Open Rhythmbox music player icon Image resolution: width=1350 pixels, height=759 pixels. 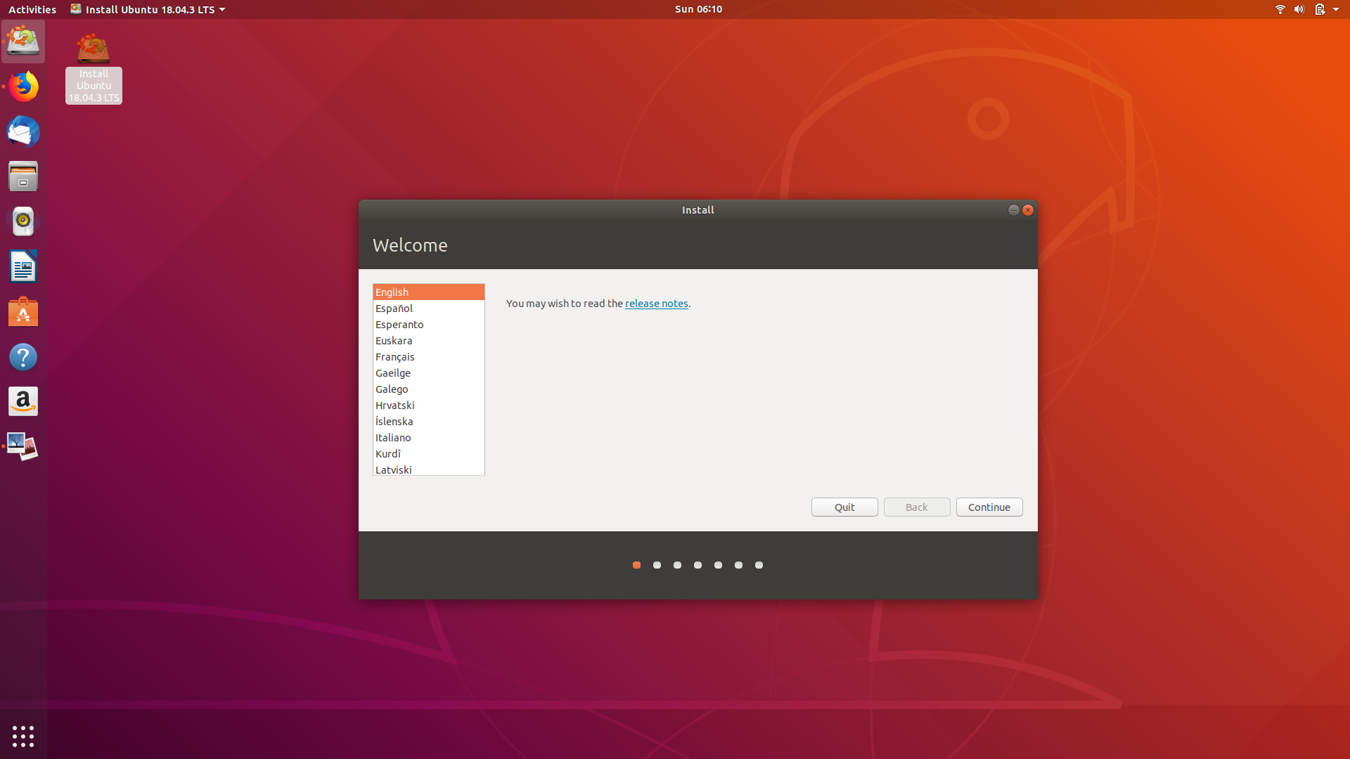coord(23,221)
